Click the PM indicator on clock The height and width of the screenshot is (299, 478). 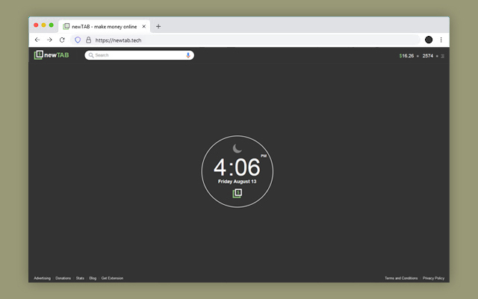point(264,156)
